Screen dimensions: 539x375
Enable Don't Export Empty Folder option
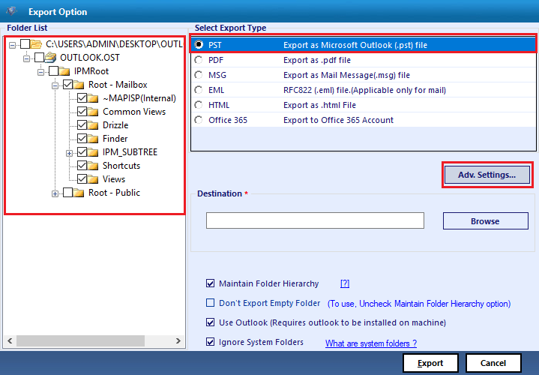210,303
